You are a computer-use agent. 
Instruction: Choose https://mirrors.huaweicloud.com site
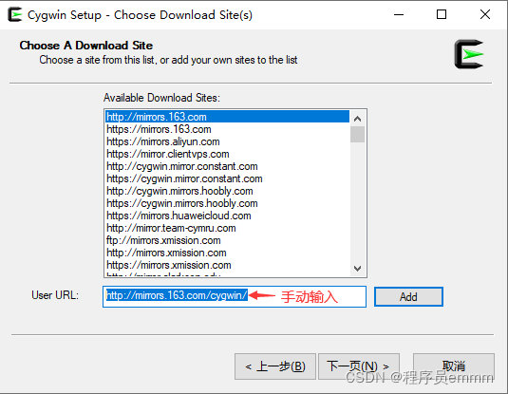[227, 216]
